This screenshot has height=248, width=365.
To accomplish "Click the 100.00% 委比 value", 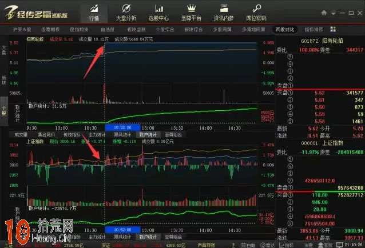I will 309,50.
